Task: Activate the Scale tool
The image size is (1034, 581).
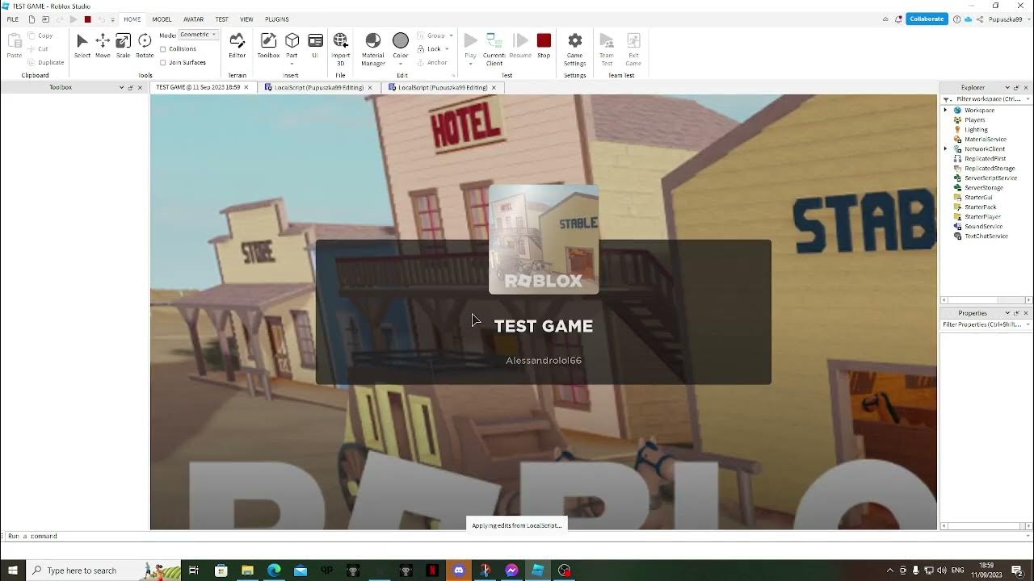Action: [123, 45]
